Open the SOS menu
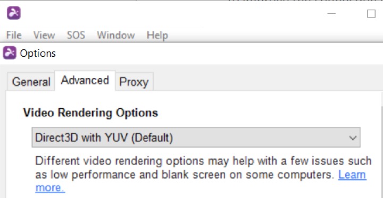 click(76, 36)
